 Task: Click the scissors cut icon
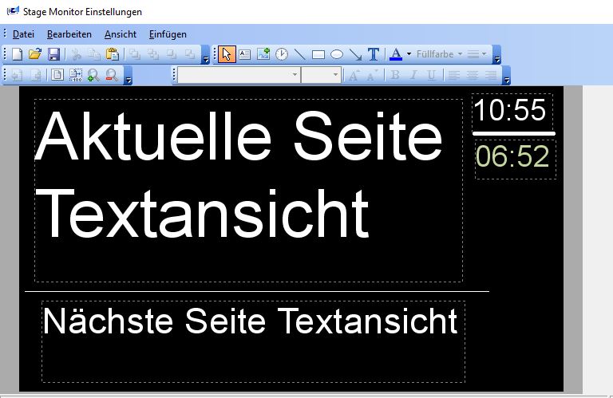[x=77, y=54]
